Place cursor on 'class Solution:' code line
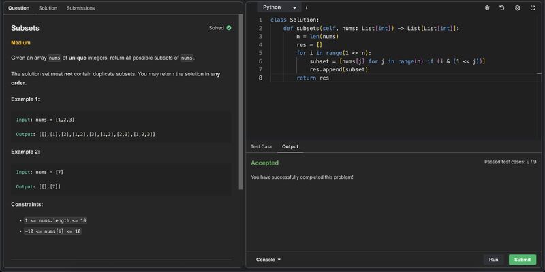This screenshot has width=545, height=272. (x=294, y=20)
